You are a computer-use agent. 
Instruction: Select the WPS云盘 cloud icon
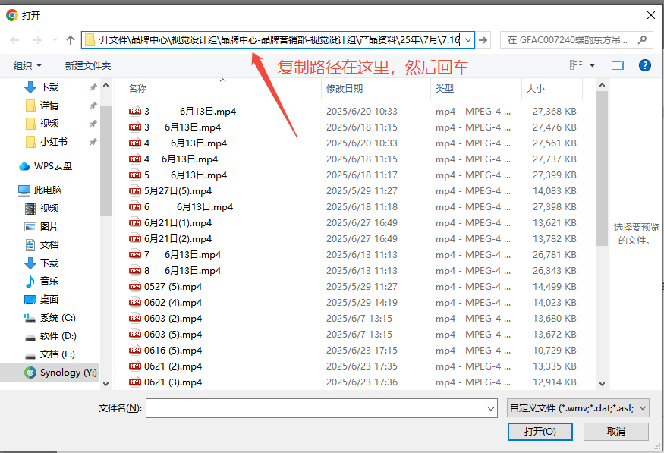click(x=24, y=166)
